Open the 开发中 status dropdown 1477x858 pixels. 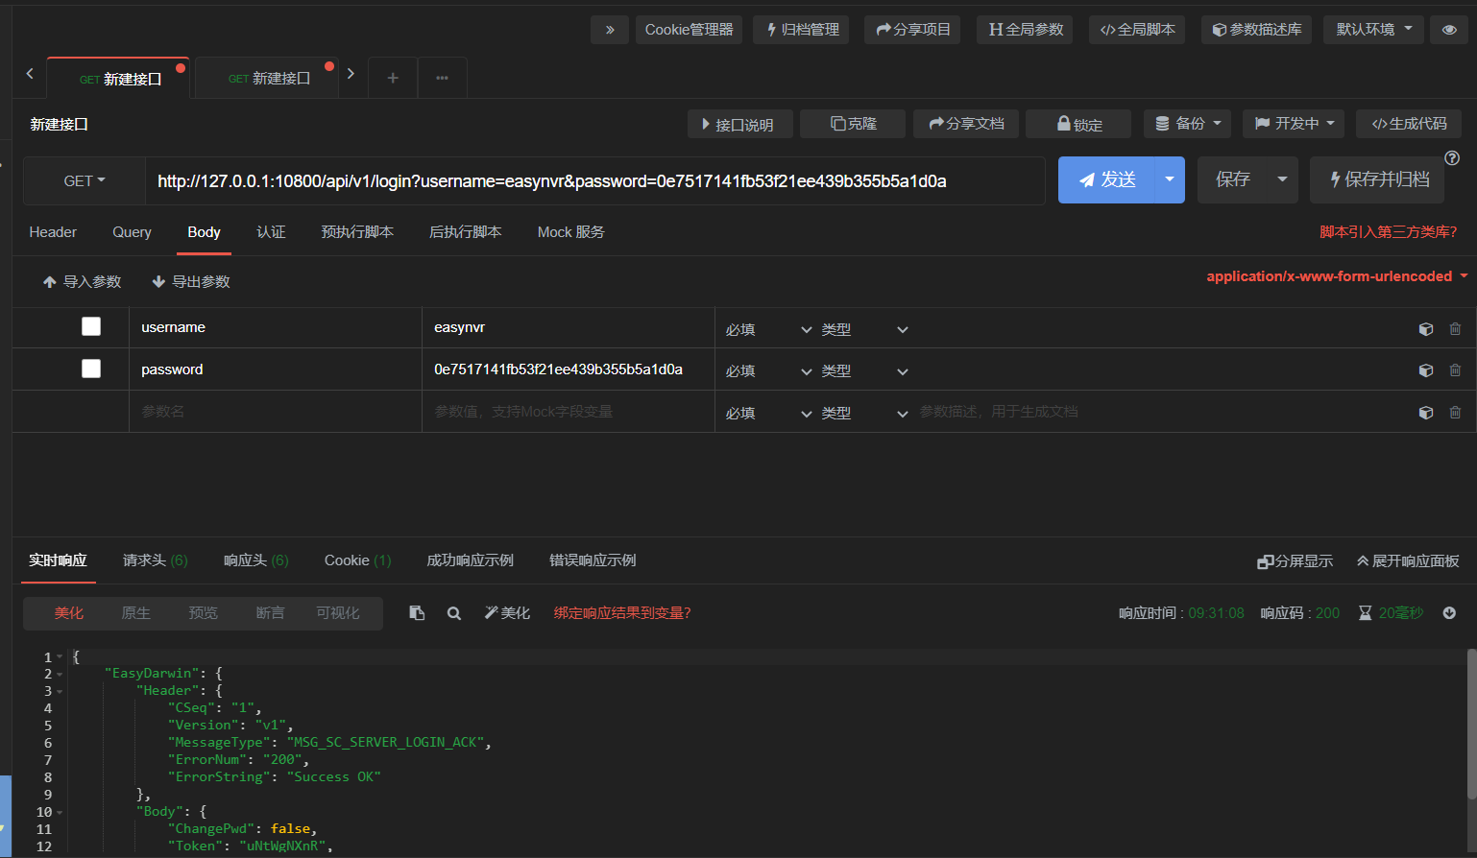(1295, 124)
